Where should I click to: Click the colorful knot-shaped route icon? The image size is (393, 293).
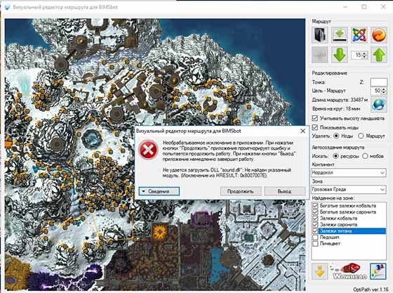pyautogui.click(x=359, y=34)
